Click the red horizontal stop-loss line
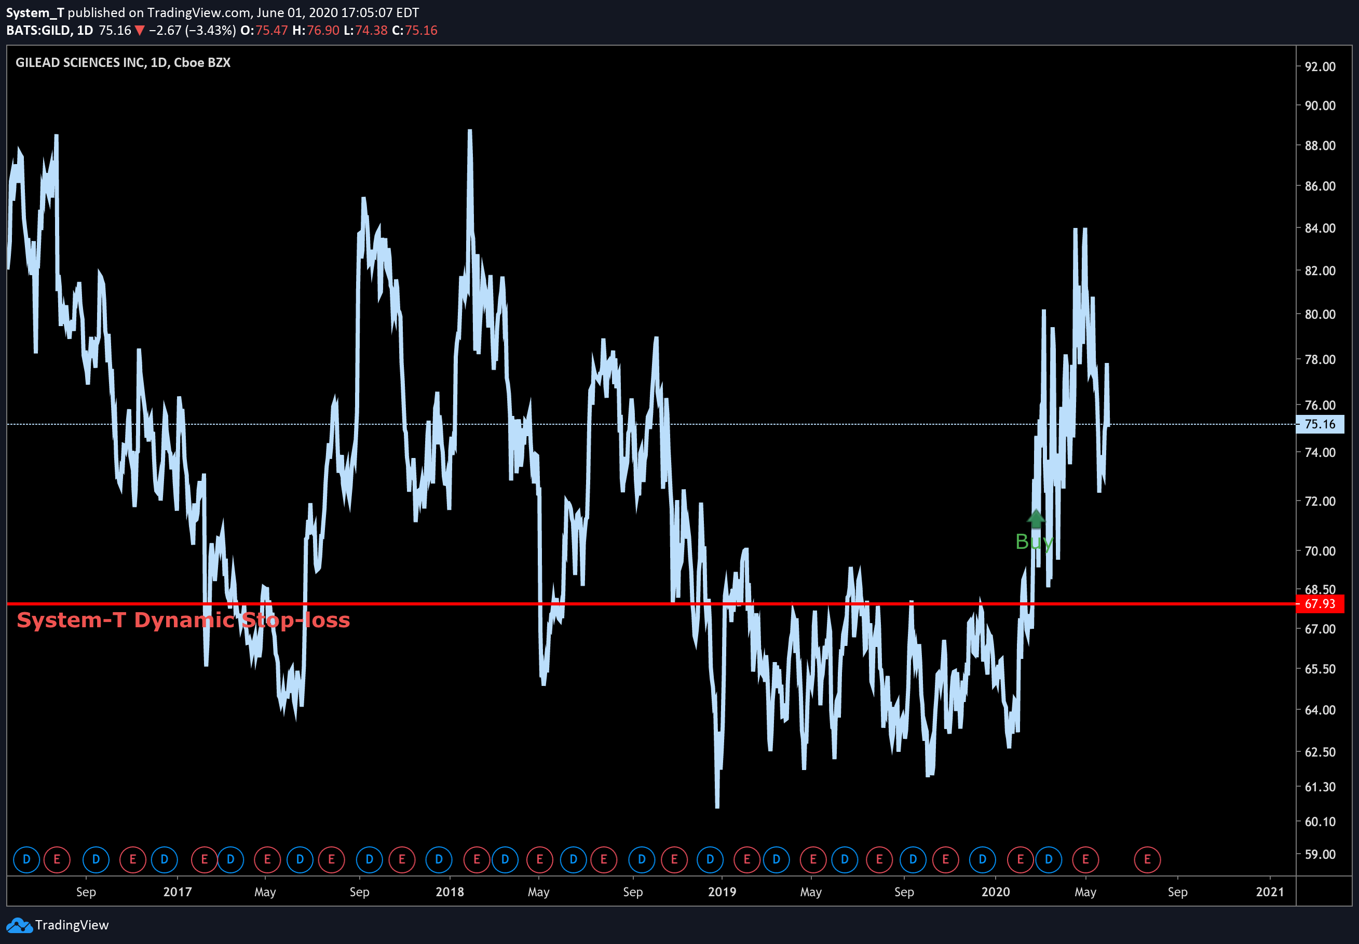 [650, 604]
